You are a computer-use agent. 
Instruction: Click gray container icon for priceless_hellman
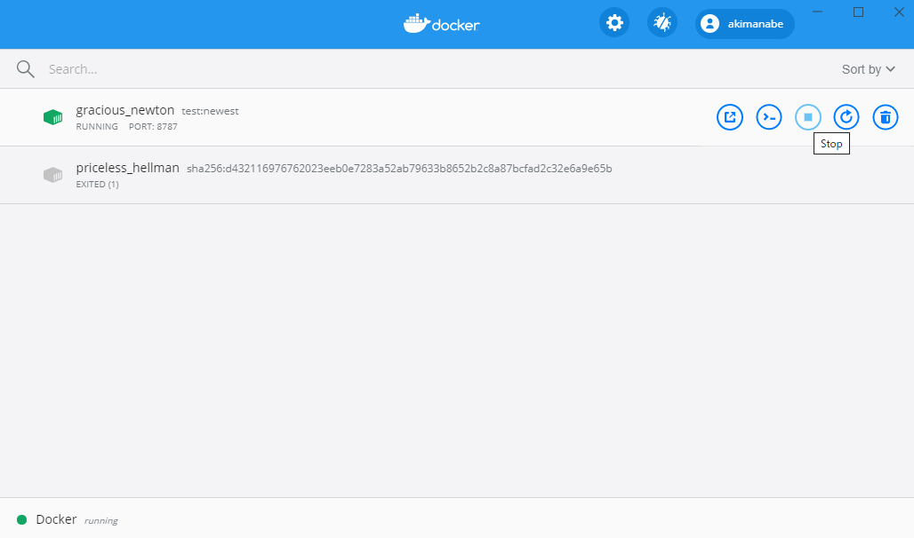pos(53,175)
